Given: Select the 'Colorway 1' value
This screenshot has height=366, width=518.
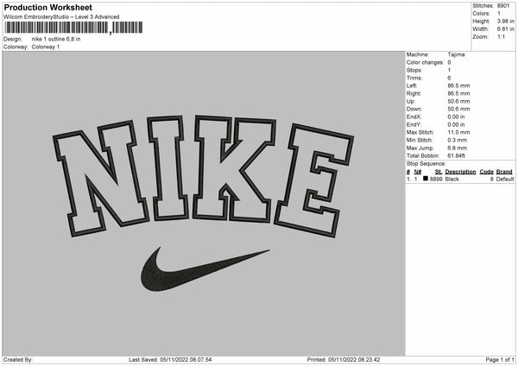Looking at the screenshot, I should (46, 47).
